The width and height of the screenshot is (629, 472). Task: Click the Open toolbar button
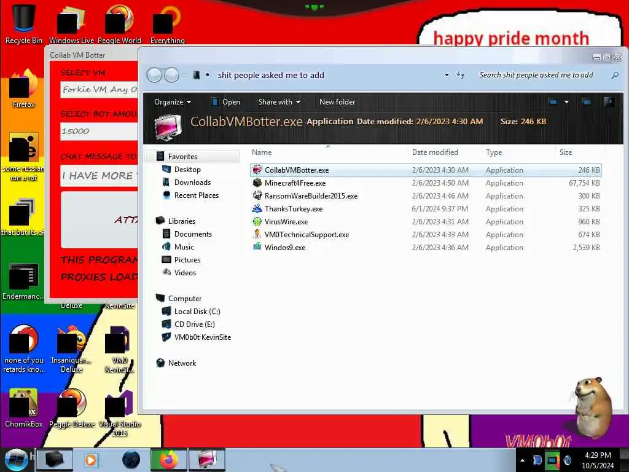(226, 102)
